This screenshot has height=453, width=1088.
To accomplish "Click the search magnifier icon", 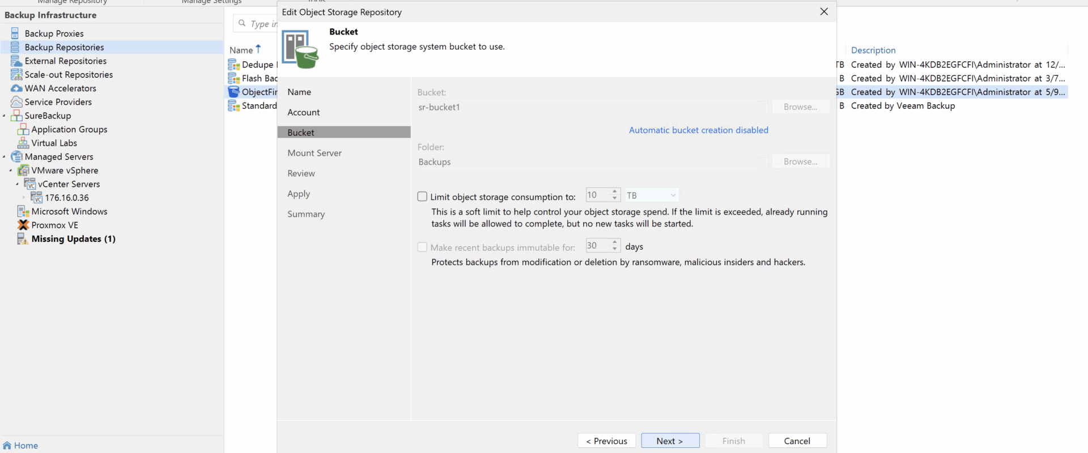I will (x=242, y=23).
